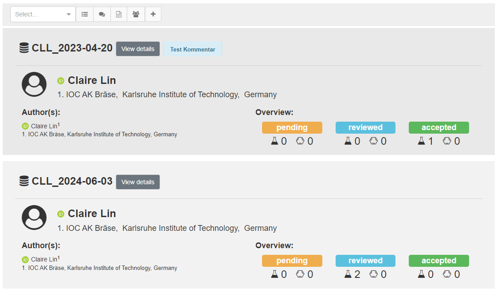View details of CLL_2024-06-03
This screenshot has height=293, width=497.
[138, 182]
